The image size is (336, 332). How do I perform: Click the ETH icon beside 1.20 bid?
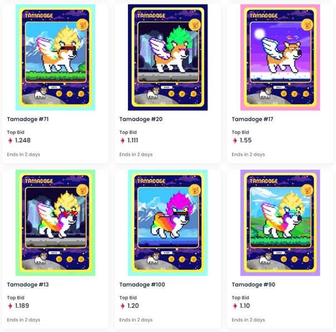122,306
